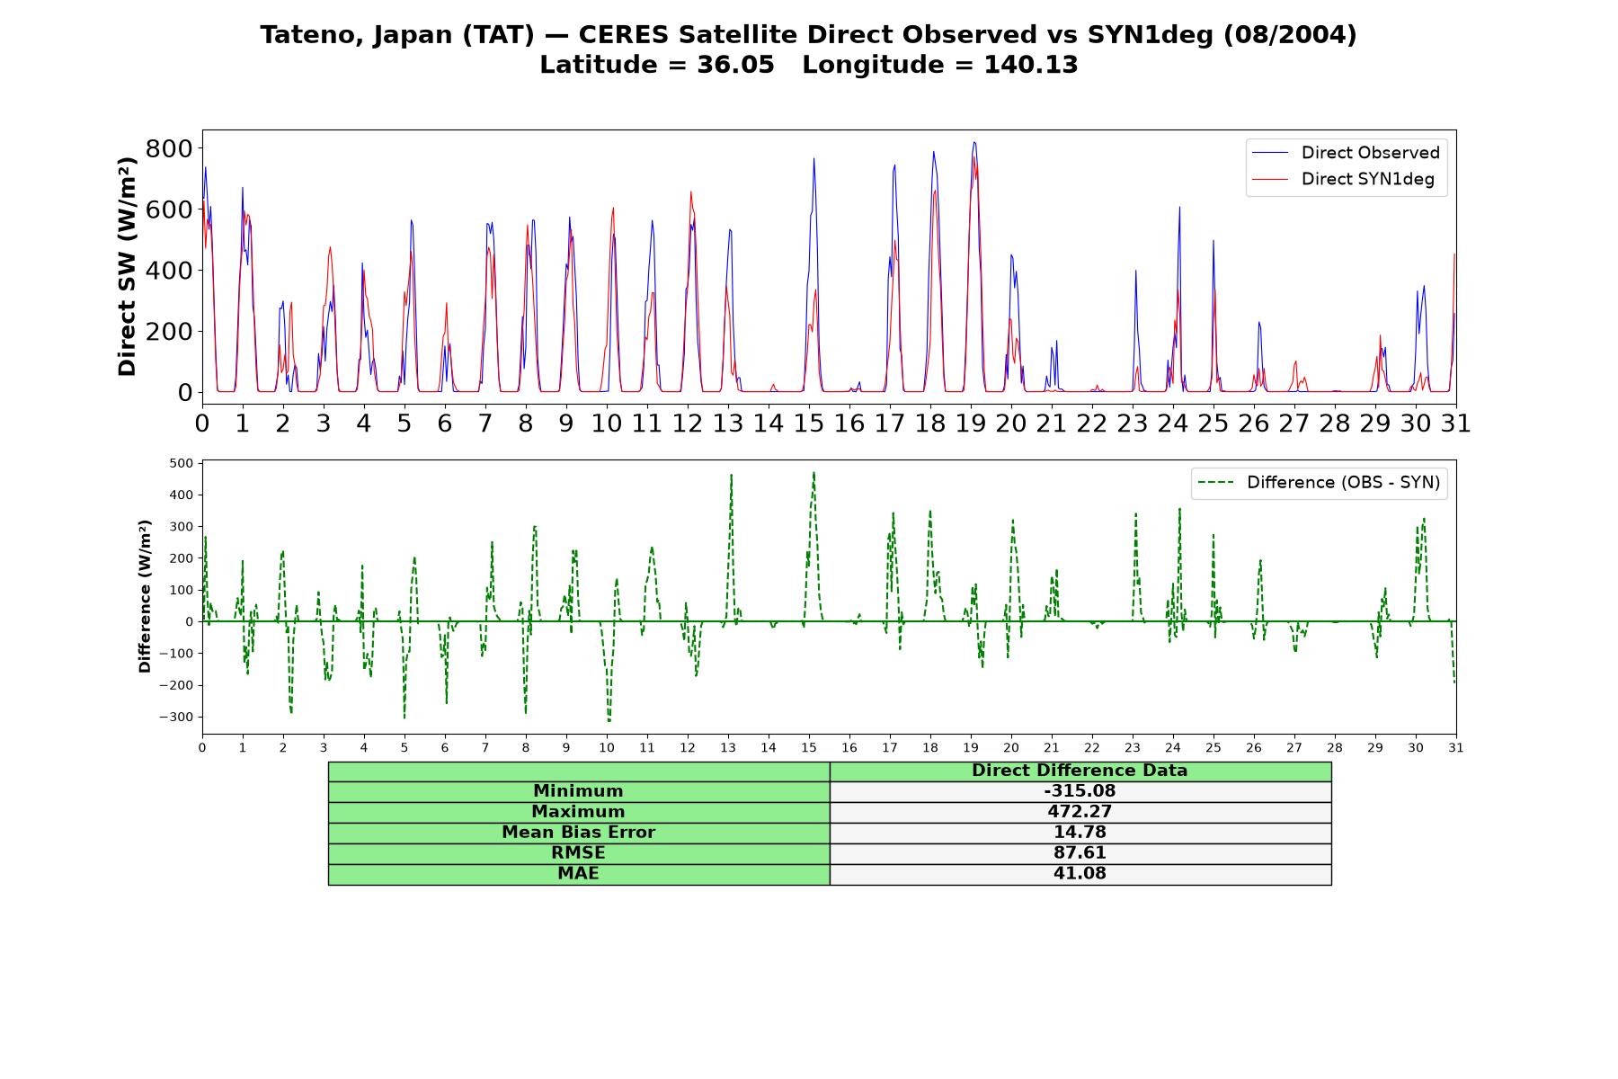
Task: Click the Difference (W/m²) axis label
Action: point(145,596)
